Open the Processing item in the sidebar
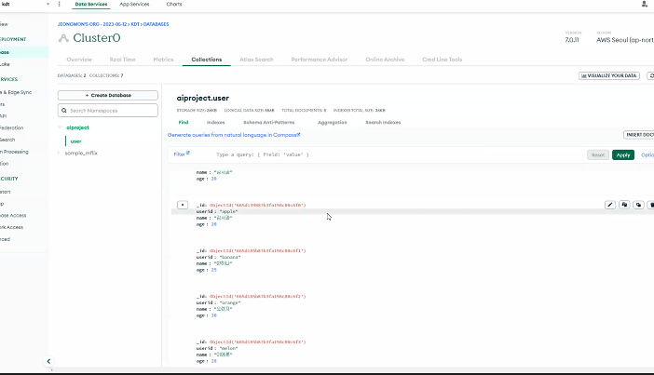The image size is (654, 375). (x=14, y=152)
